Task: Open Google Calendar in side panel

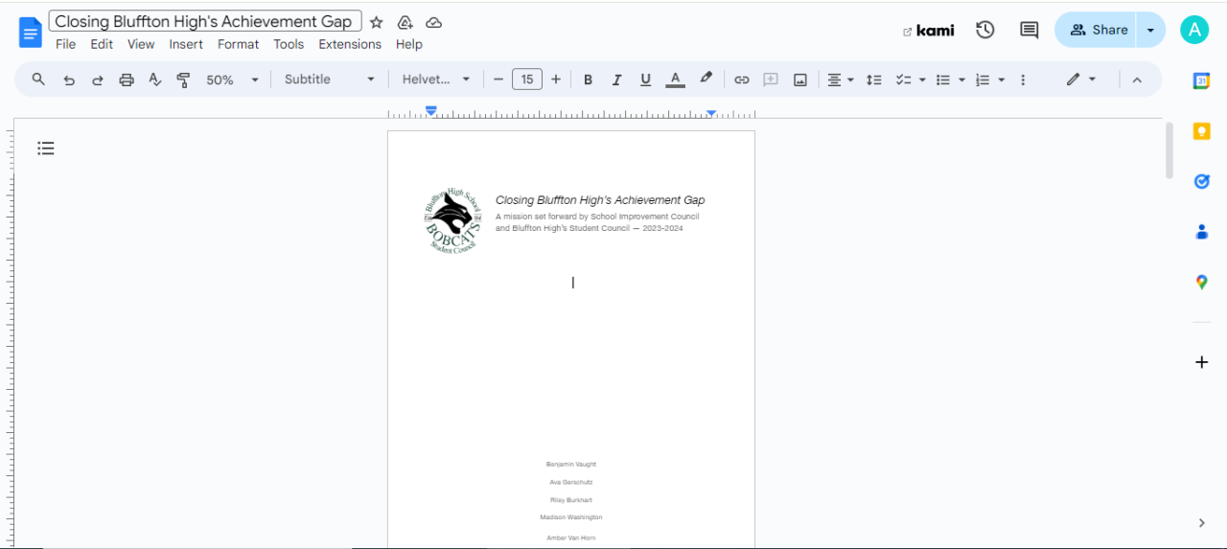Action: click(1201, 81)
